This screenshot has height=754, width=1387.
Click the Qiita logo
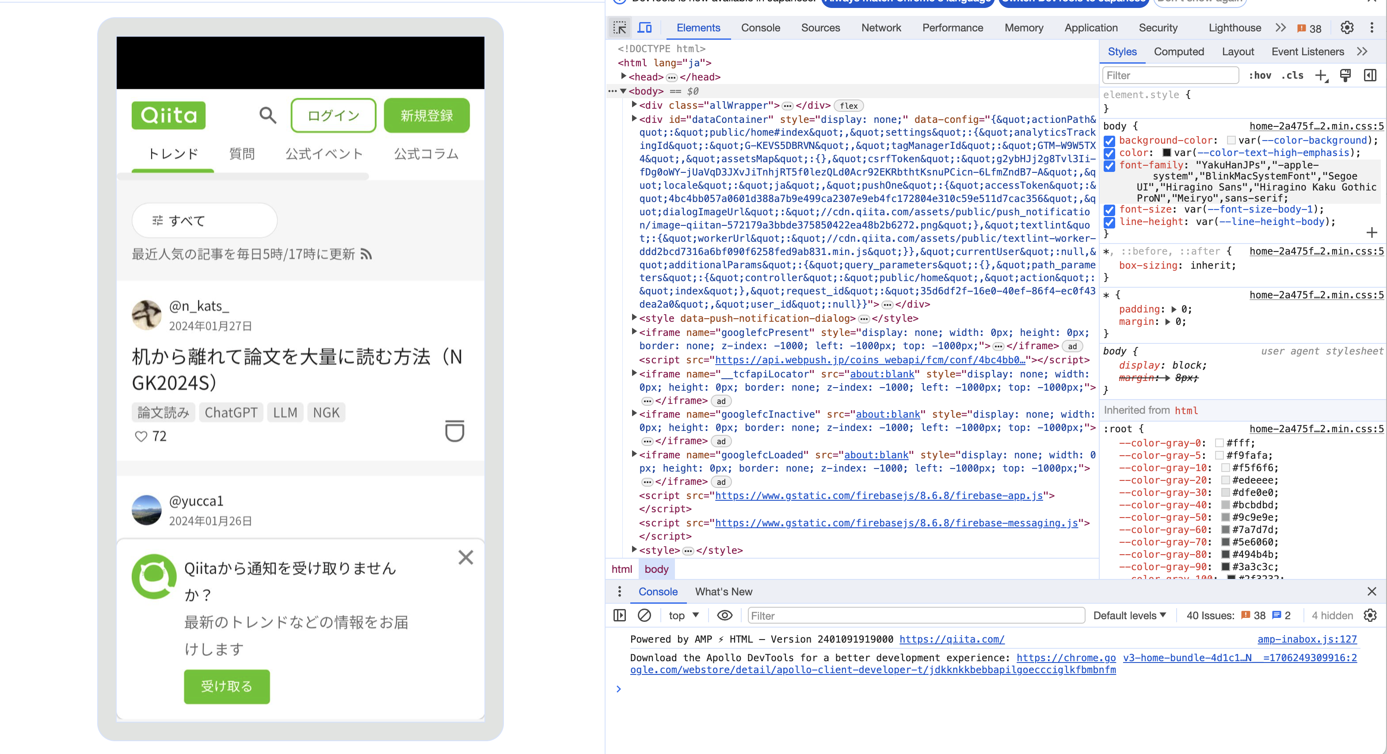(168, 115)
